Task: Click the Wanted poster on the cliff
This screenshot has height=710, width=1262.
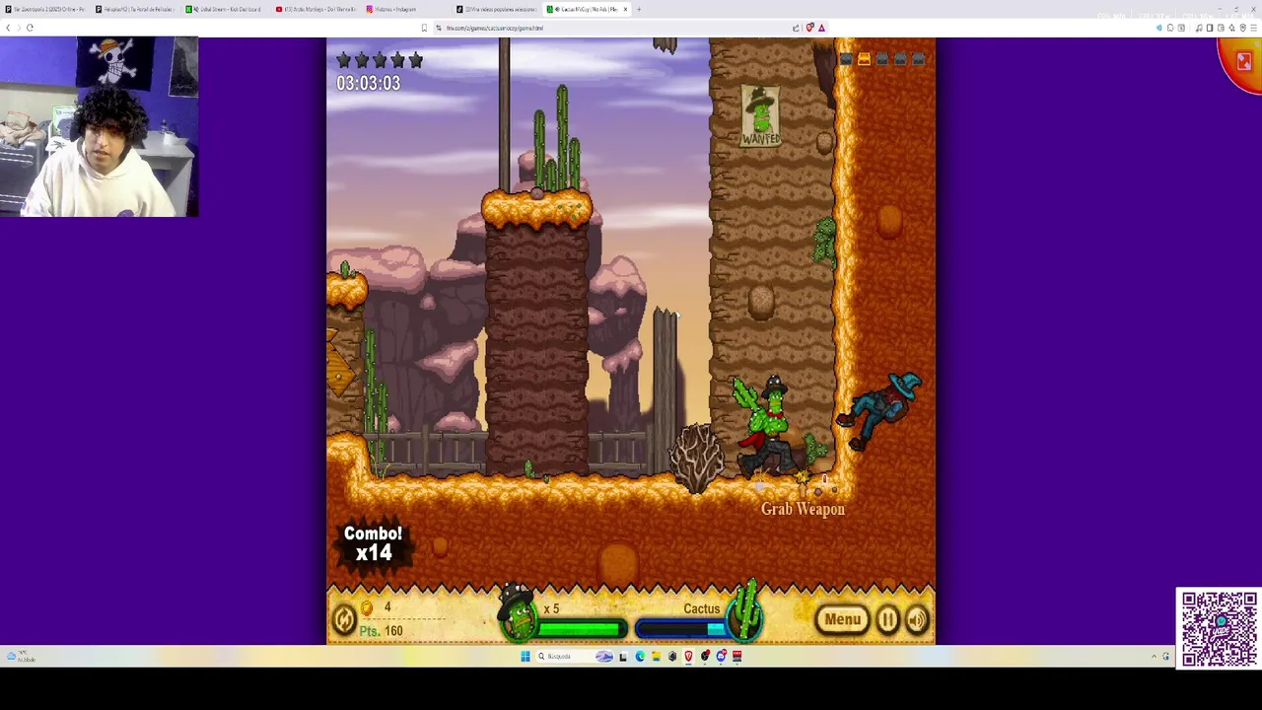Action: (x=760, y=116)
